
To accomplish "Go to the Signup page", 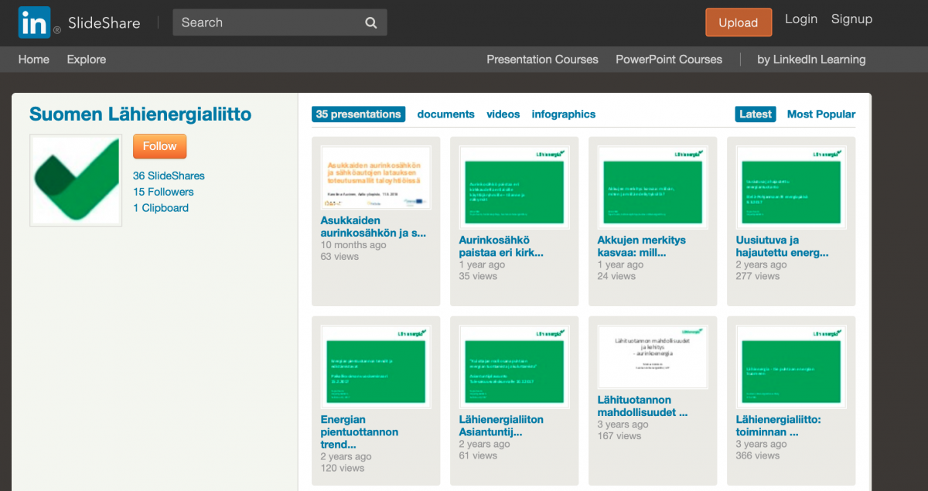I will click(x=851, y=19).
